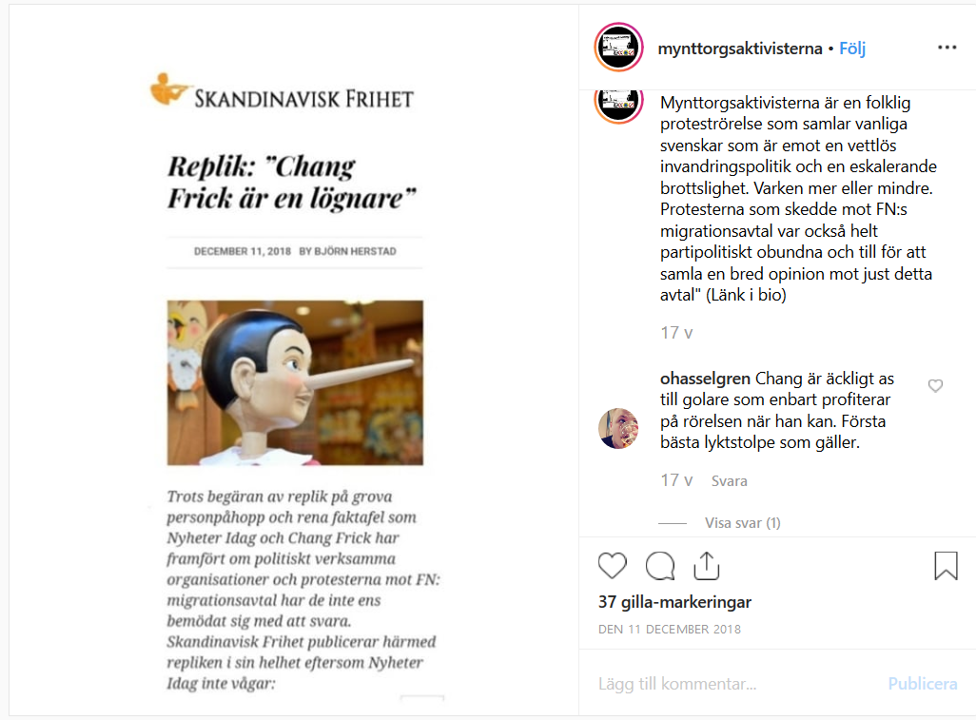
Task: Click the caption author's avatar beside the description
Action: tap(618, 106)
